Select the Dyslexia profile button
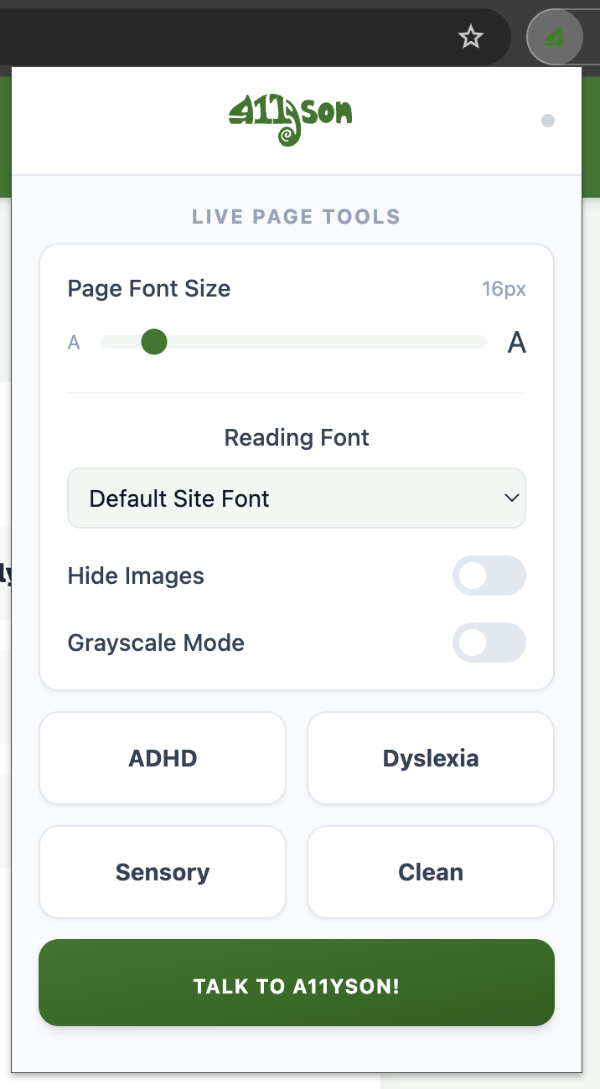This screenshot has width=600, height=1089. click(x=431, y=758)
